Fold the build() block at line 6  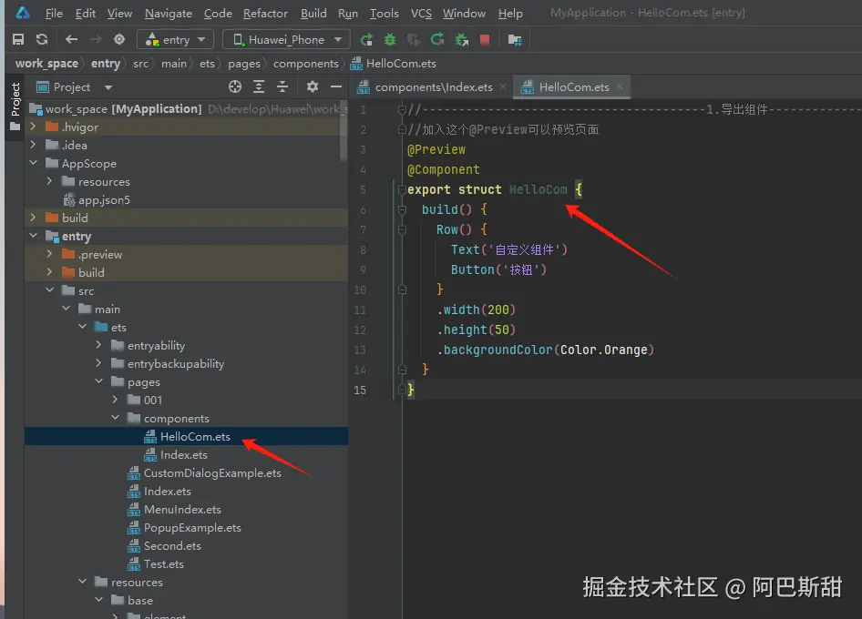coord(402,209)
